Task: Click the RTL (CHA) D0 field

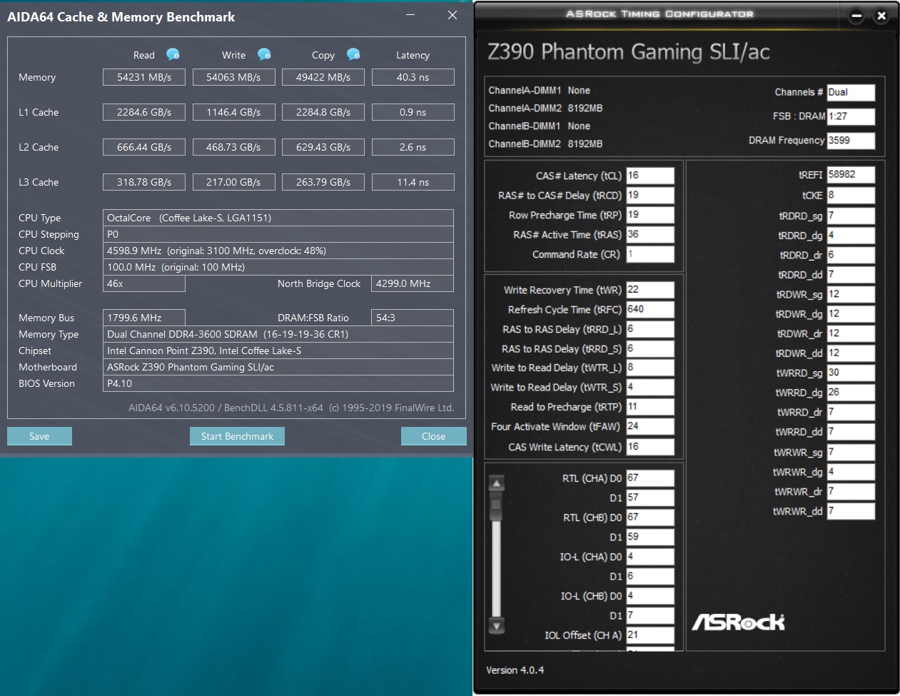Action: (x=650, y=478)
